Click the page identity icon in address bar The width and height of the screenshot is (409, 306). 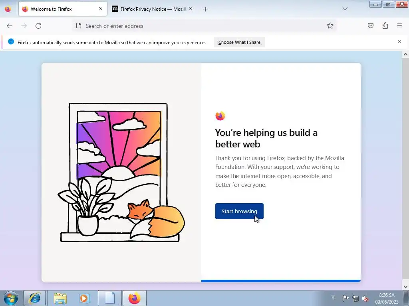point(79,25)
